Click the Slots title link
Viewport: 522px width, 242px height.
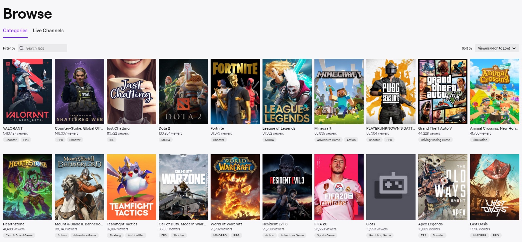pyautogui.click(x=371, y=224)
